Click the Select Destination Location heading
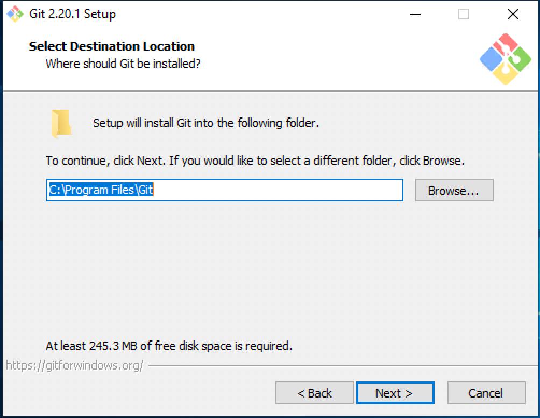Screen dimensions: 540x418 click(x=111, y=46)
